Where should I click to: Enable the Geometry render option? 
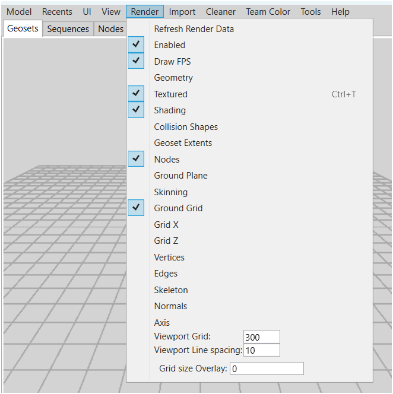click(249, 78)
